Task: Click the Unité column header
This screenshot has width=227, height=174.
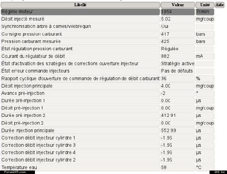Action: (205, 5)
